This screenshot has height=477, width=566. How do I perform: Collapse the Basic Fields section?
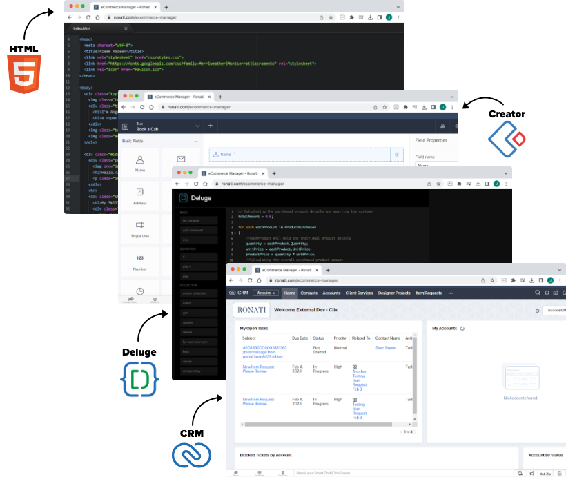196,142
